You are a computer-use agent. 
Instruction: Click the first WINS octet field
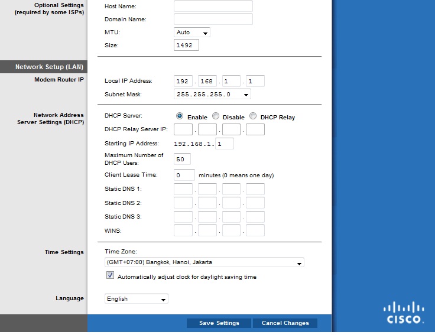183,230
